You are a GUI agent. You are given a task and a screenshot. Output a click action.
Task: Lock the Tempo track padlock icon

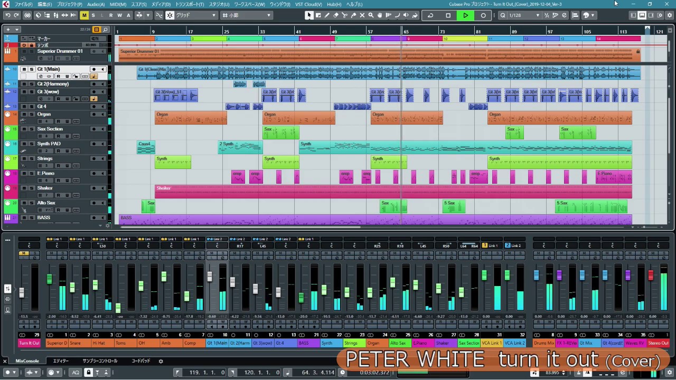coord(31,45)
